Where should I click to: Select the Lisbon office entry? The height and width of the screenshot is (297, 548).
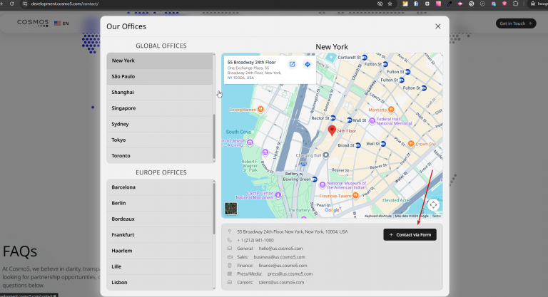pos(159,282)
